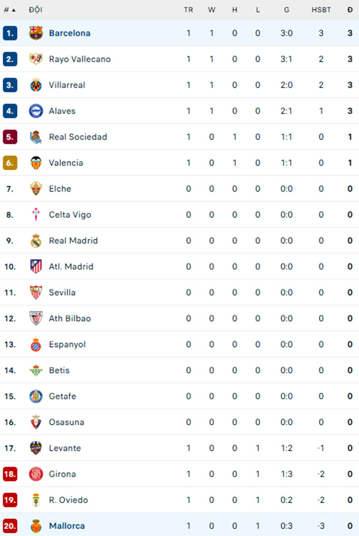Click the ĐỘI team column header
This screenshot has height=536, width=359.
point(35,10)
